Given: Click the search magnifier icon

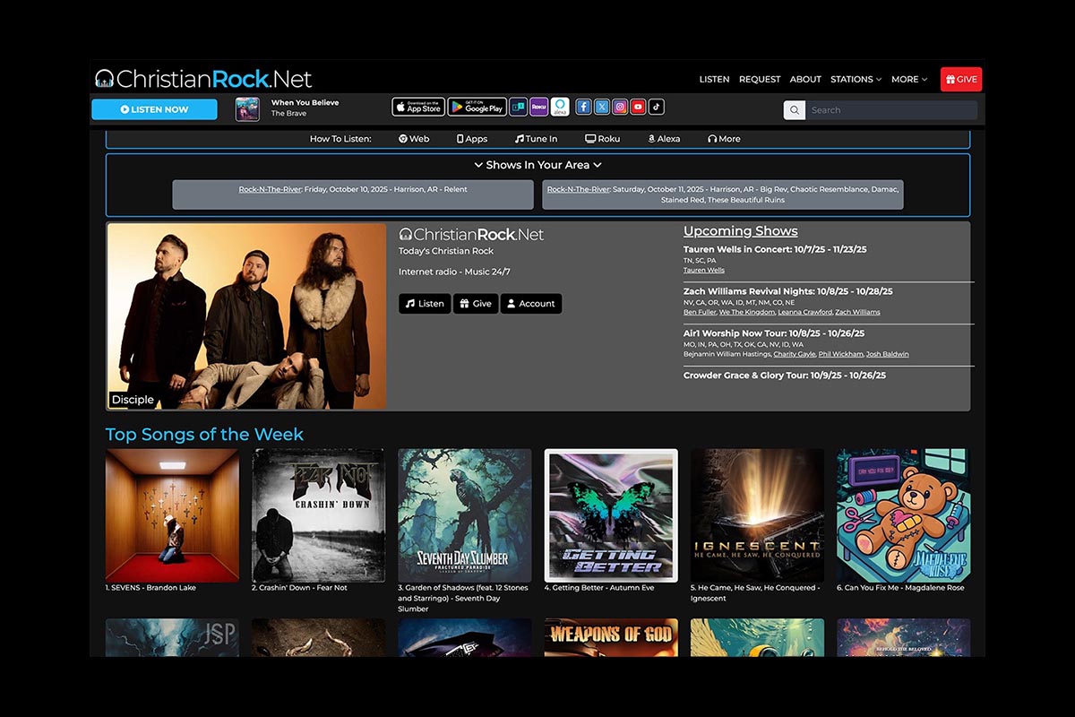Looking at the screenshot, I should tap(794, 110).
